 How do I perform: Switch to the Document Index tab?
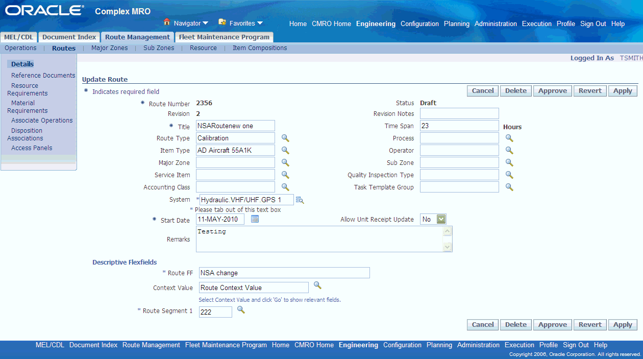[x=69, y=37]
